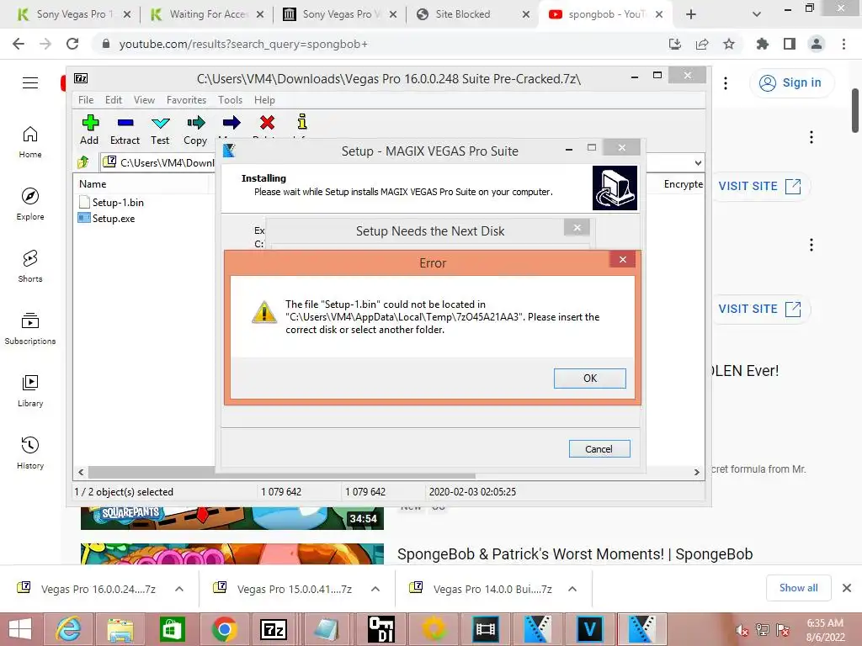
Task: Click the Chrome address bar URL
Action: coord(243,44)
